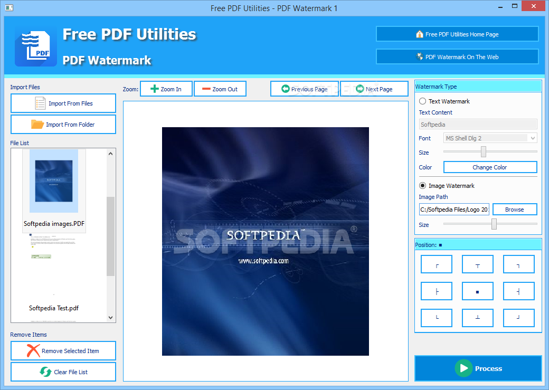
Task: Click the red minus Zoom Out button
Action: [x=220, y=89]
